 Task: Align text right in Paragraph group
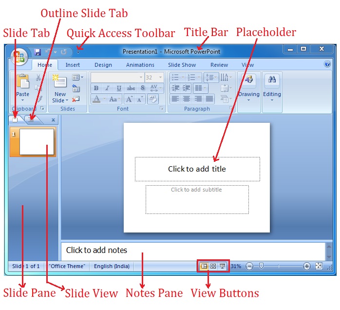(x=198, y=99)
